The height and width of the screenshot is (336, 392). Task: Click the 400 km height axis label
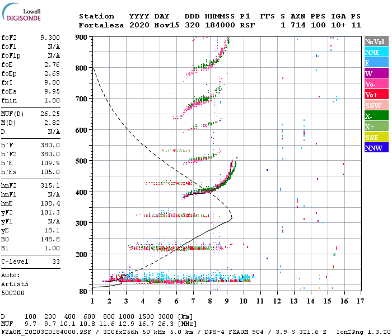click(x=81, y=192)
